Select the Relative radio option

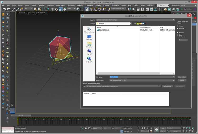(177, 26)
